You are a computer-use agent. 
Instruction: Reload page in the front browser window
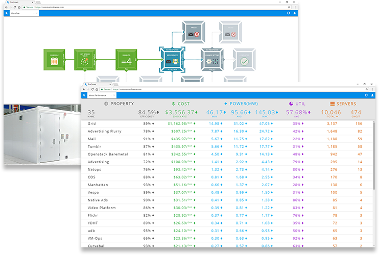pos(92,89)
